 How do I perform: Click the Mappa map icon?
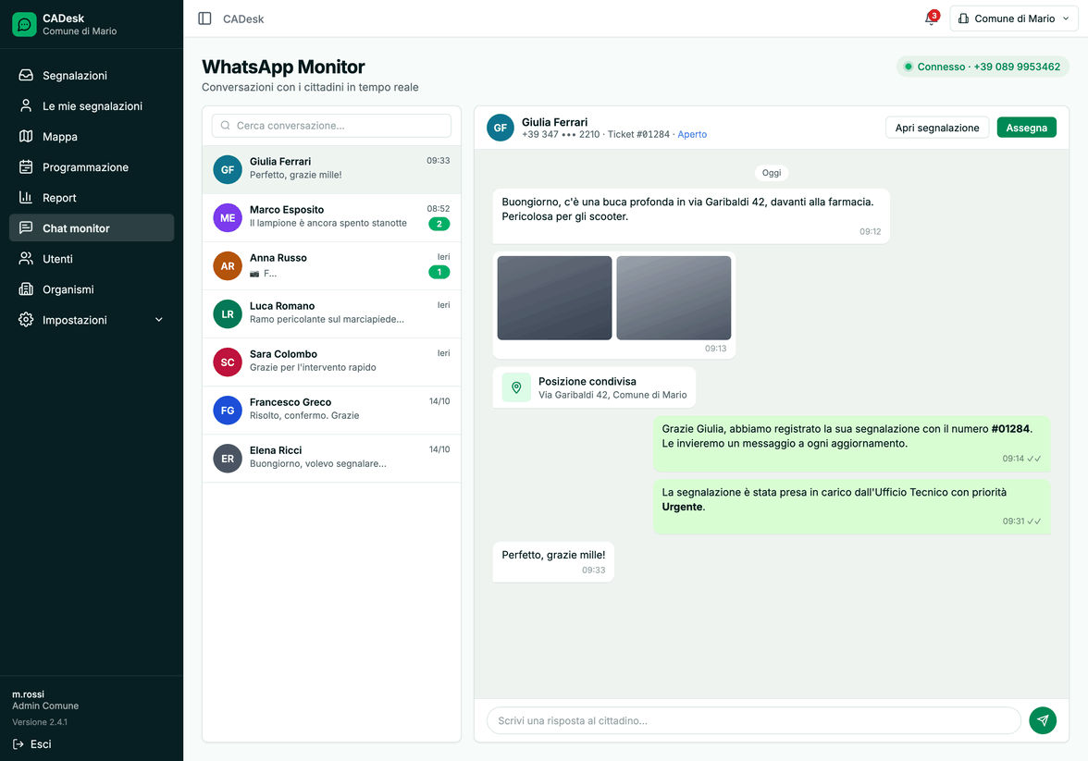pyautogui.click(x=26, y=136)
